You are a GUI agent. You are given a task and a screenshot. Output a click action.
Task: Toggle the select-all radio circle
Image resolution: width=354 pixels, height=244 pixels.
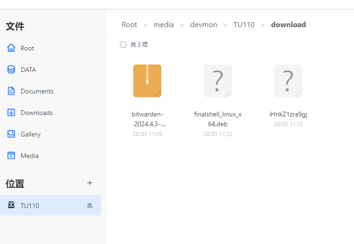click(x=123, y=45)
